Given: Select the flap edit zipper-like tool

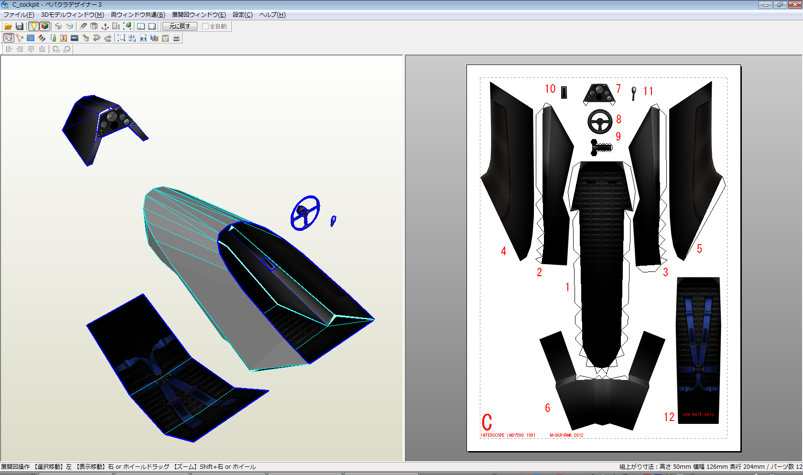Looking at the screenshot, I should [x=31, y=38].
